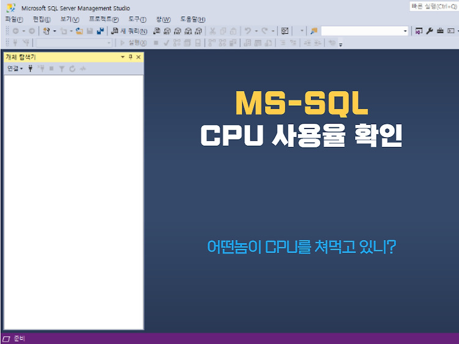The height and width of the screenshot is (344, 459).
Task: Click the open file folder icon
Action: point(79,31)
